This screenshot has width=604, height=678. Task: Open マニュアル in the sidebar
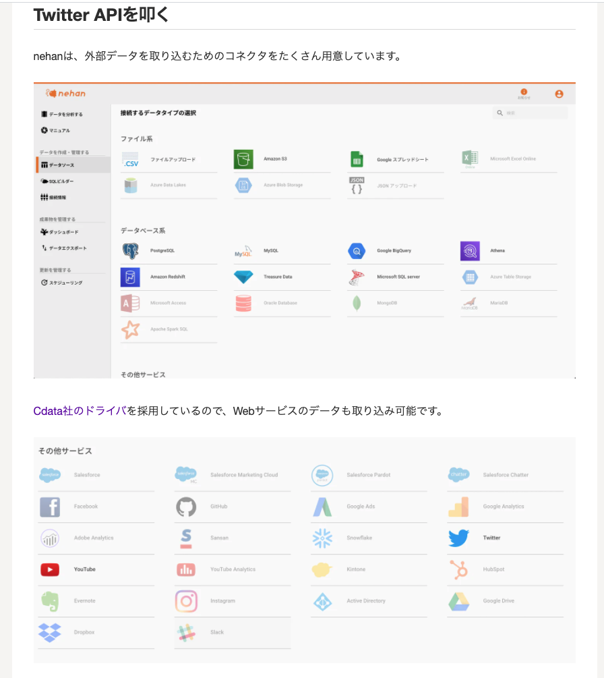[x=55, y=130]
